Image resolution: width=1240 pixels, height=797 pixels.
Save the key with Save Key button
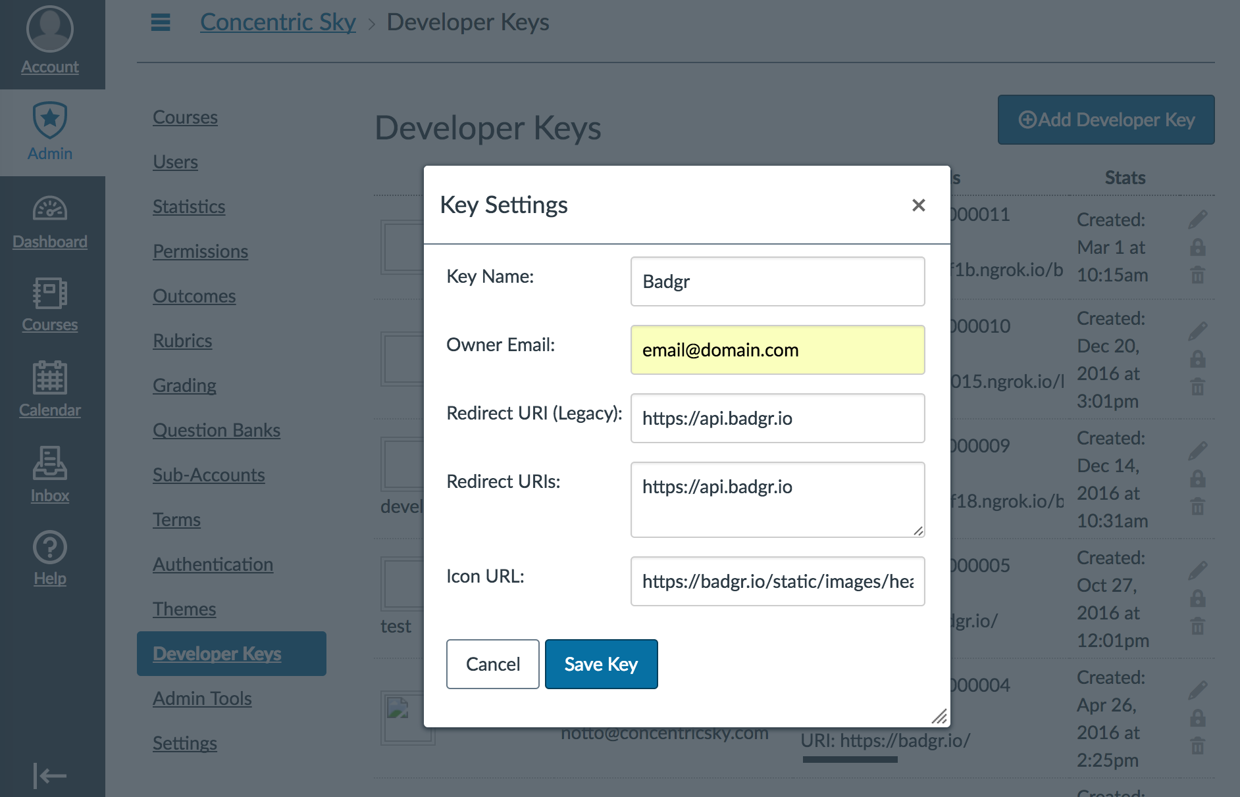tap(602, 664)
